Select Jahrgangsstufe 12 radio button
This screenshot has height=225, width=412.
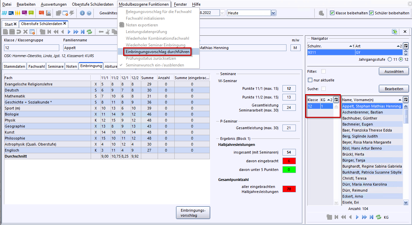point(401,59)
